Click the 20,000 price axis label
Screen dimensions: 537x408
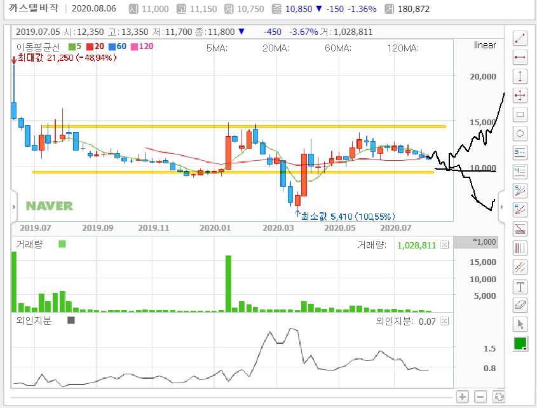coord(483,77)
